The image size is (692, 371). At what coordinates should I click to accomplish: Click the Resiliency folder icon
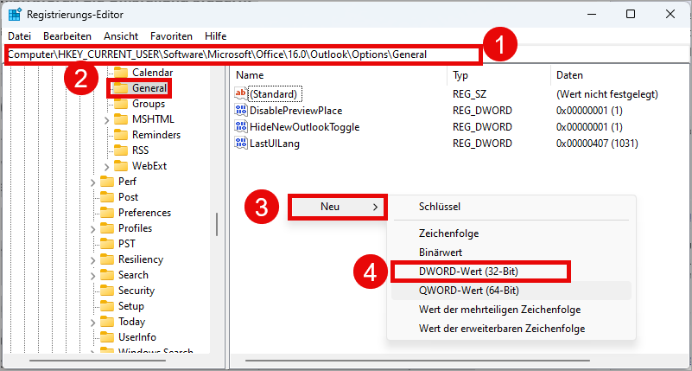point(107,259)
